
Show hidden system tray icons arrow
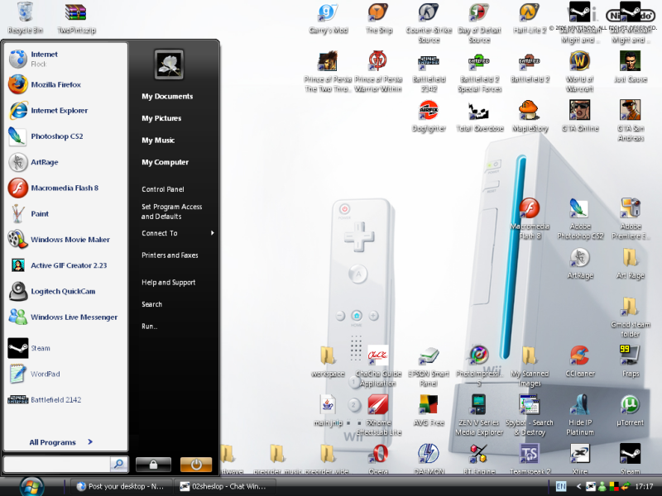tap(578, 486)
